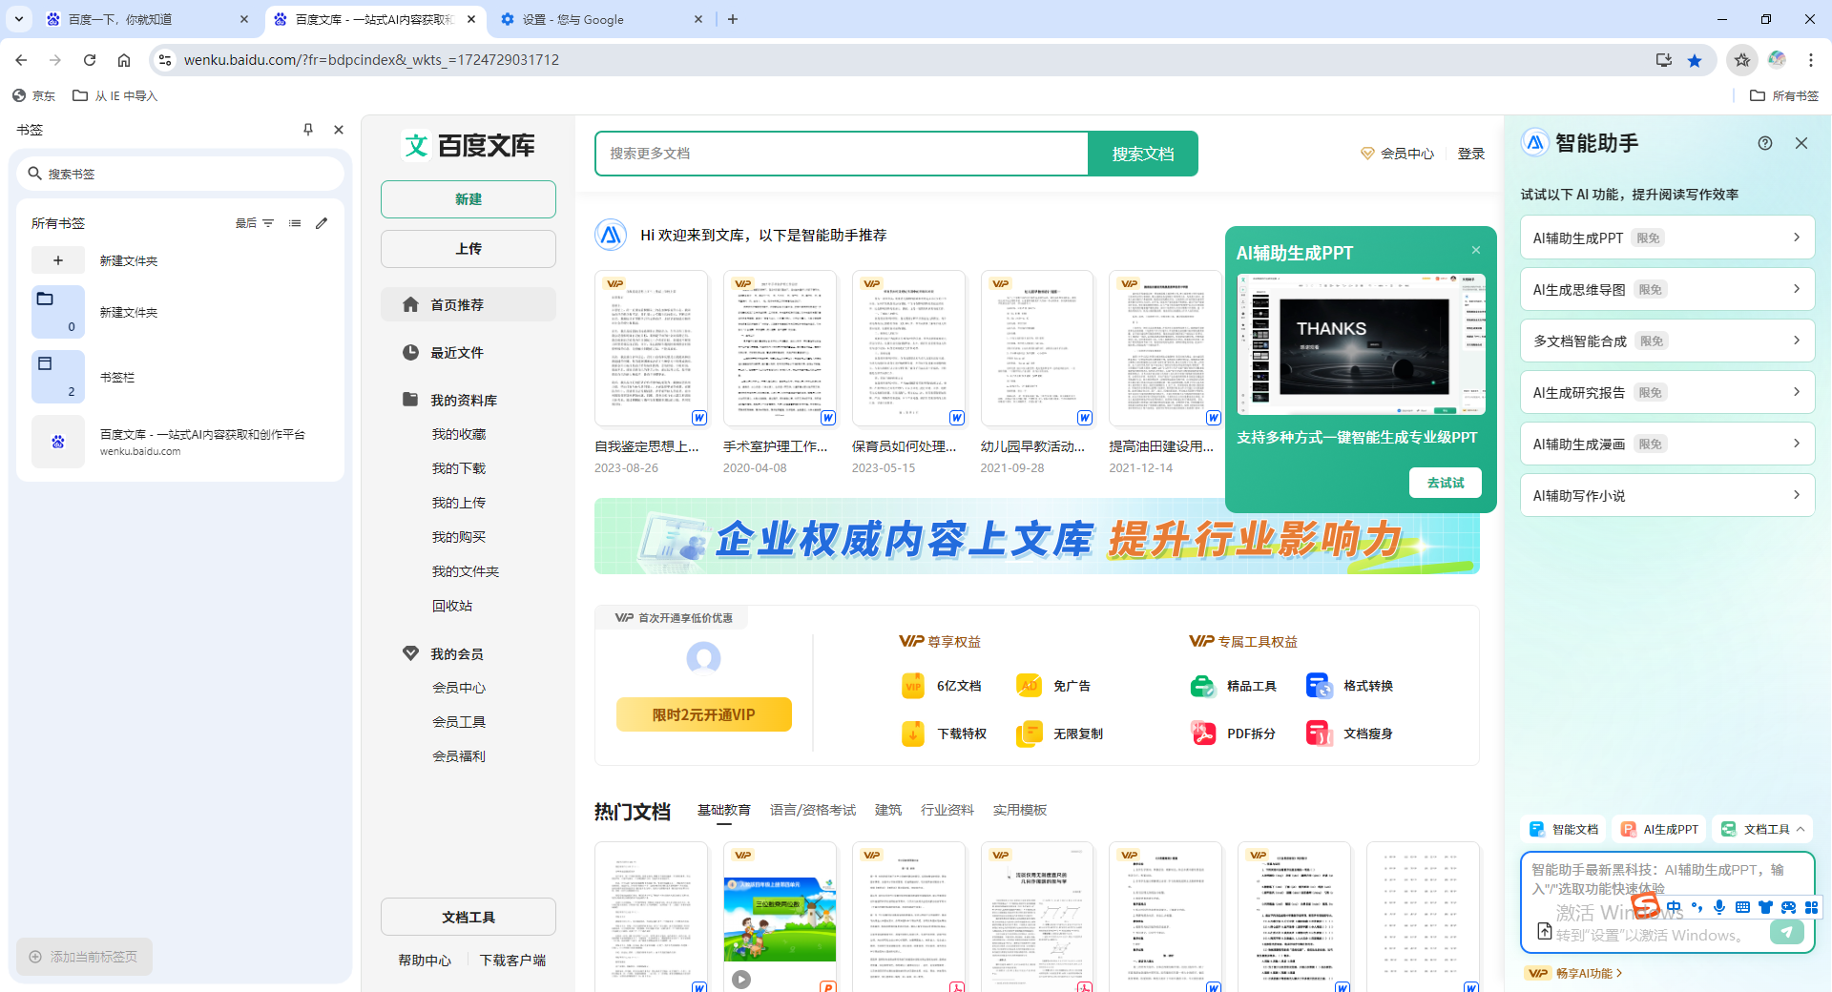
Task: Open 帮助中心 link
Action: point(425,961)
